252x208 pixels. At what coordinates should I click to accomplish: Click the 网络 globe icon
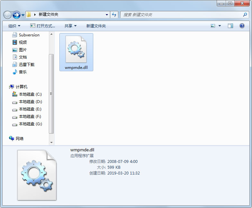pos(12,138)
